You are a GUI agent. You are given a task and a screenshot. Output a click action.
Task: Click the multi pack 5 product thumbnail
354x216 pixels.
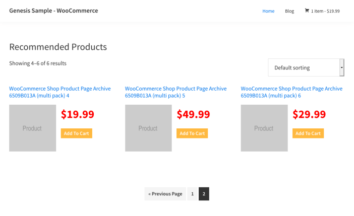coord(148,128)
